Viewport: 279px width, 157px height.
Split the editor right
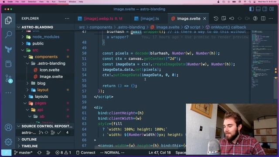click(263, 18)
